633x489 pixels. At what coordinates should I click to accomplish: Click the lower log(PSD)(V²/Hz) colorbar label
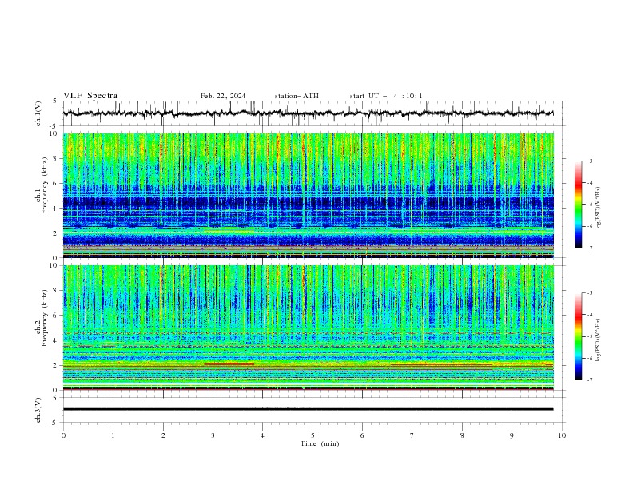tap(599, 340)
